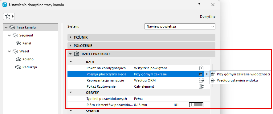Open the System dropdown Nawiew powietrza
The image size is (273, 114).
point(180,26)
